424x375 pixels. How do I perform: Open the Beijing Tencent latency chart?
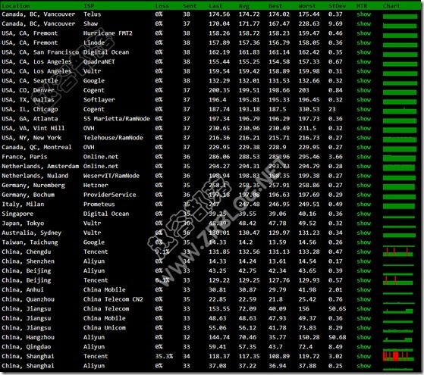(x=398, y=280)
